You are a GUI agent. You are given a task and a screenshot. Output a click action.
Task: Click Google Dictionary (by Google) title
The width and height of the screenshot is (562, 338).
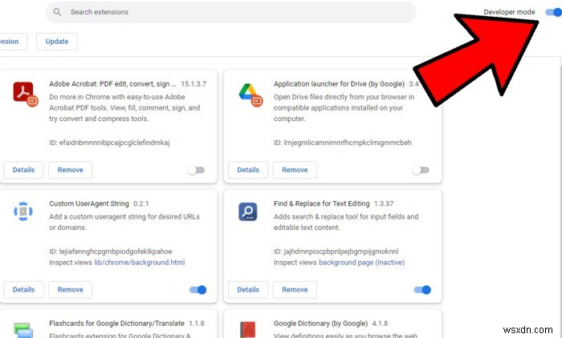click(x=320, y=324)
